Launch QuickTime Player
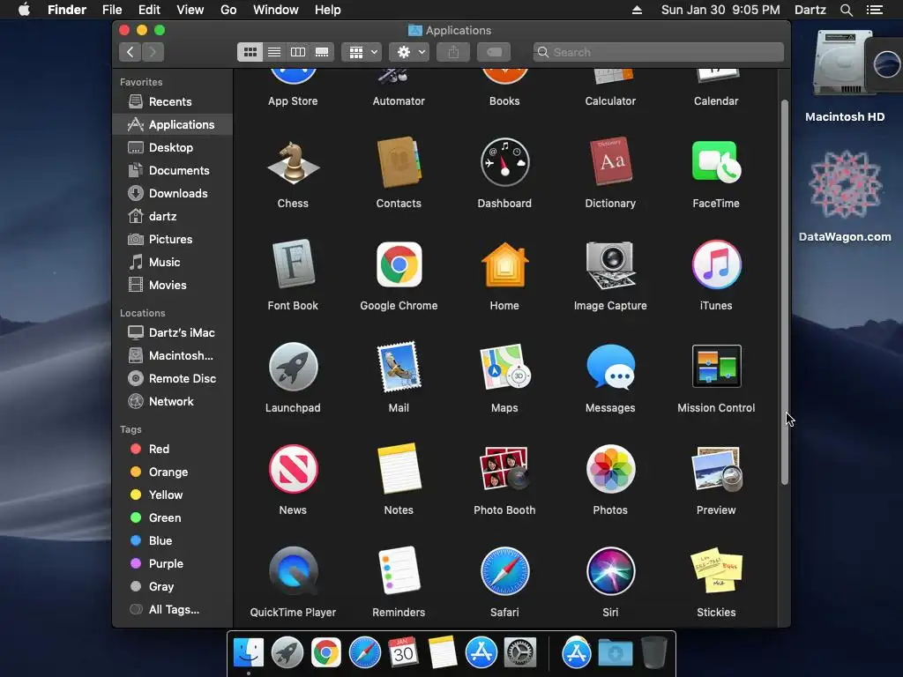 point(293,571)
